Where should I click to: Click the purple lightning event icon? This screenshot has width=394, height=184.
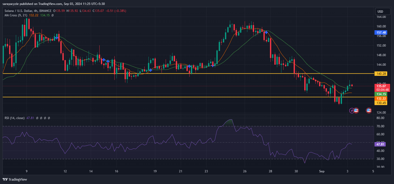[x=352, y=111]
